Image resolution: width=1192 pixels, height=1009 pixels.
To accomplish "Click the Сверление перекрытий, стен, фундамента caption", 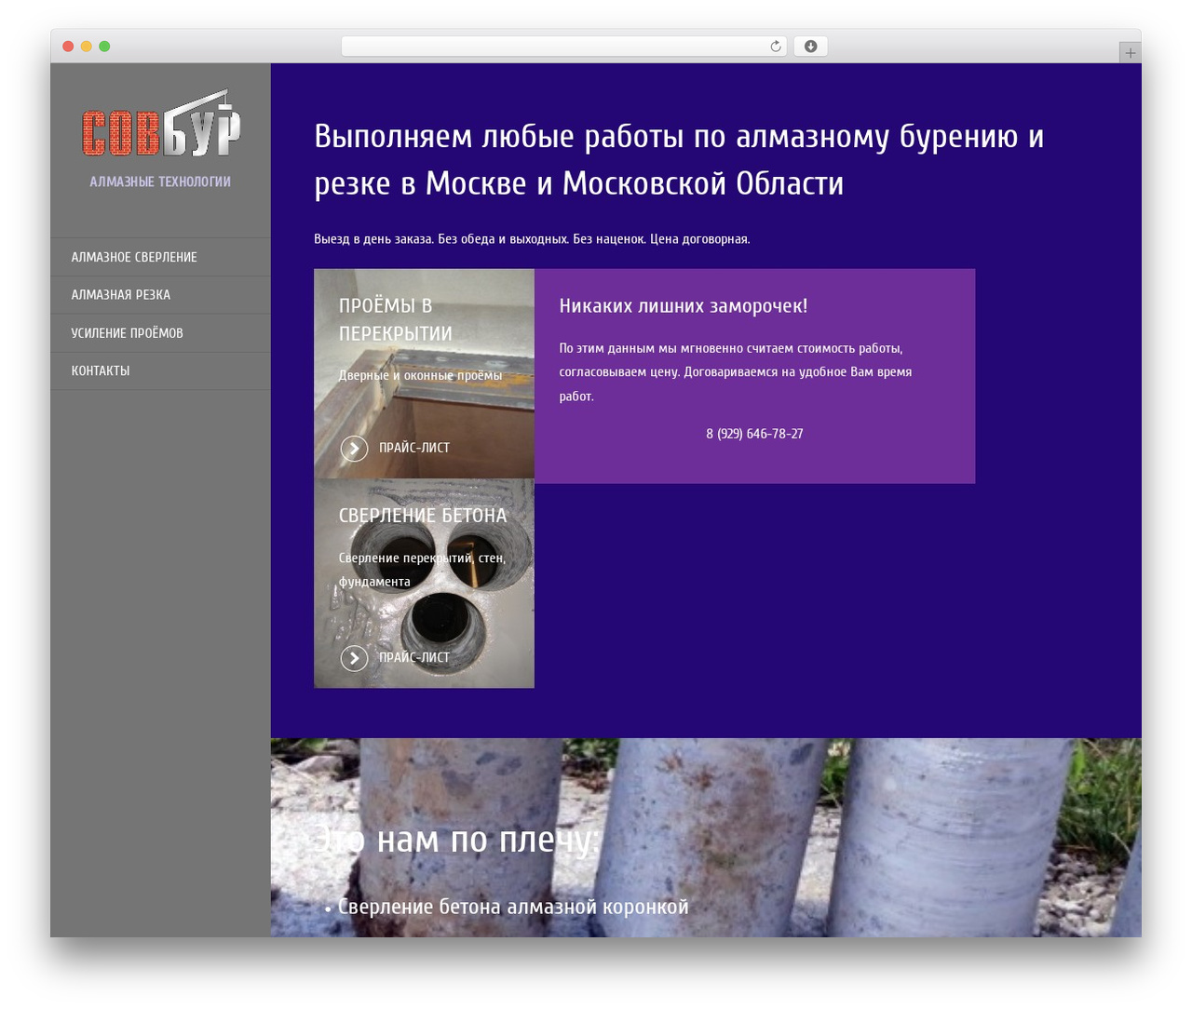I will (x=422, y=570).
